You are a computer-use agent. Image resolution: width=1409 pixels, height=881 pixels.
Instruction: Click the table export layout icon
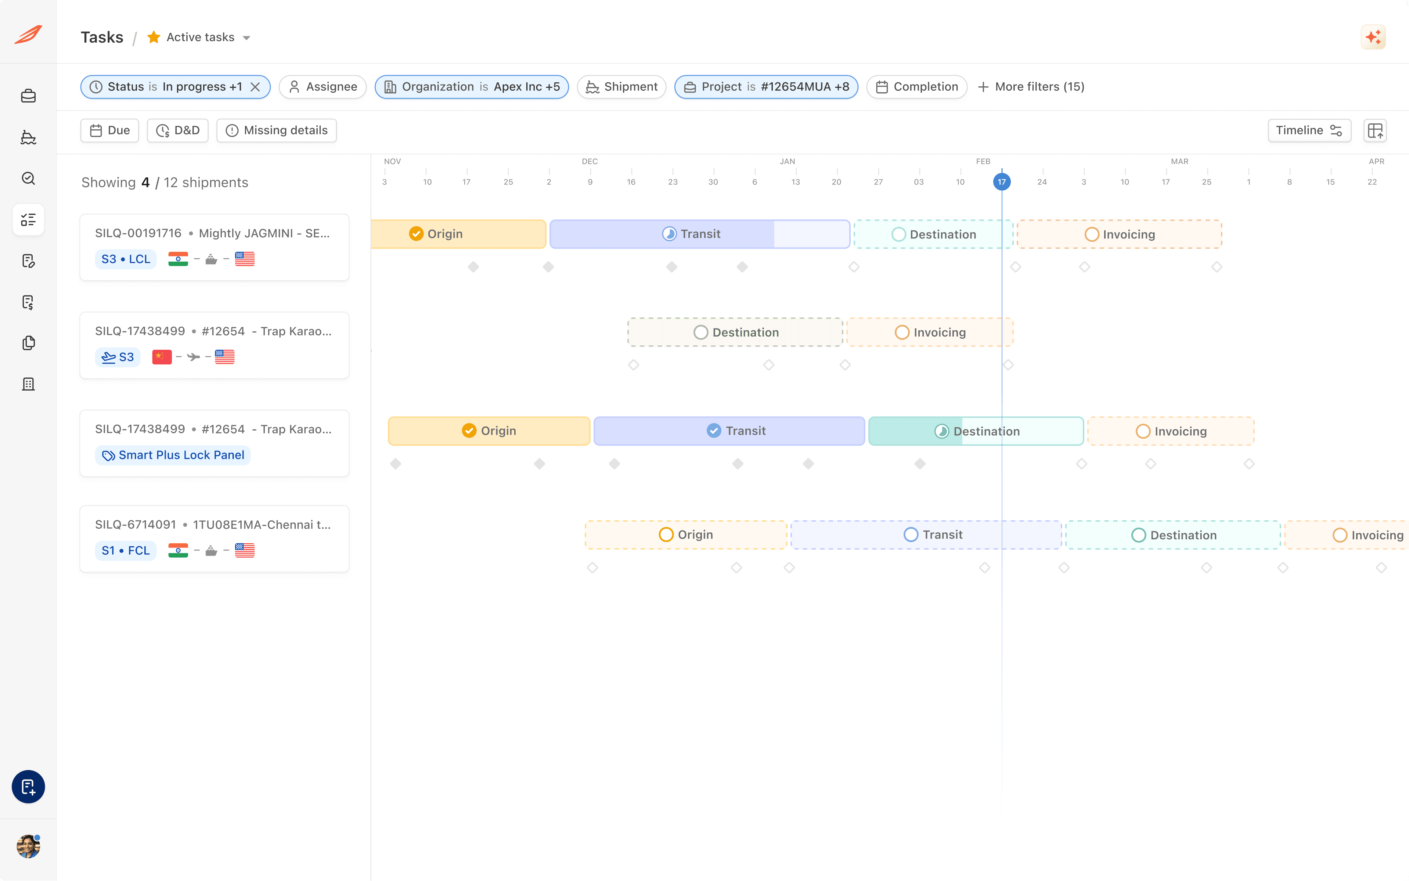(1374, 130)
